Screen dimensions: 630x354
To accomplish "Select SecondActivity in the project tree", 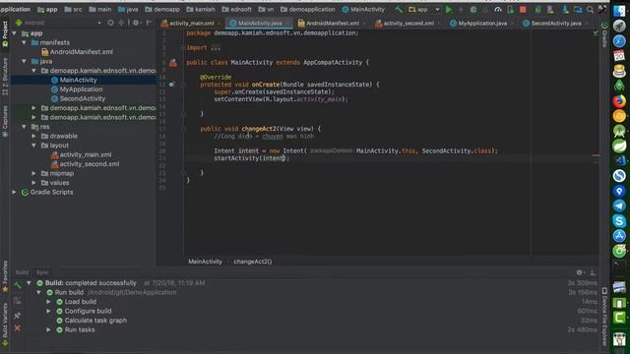I will click(83, 98).
